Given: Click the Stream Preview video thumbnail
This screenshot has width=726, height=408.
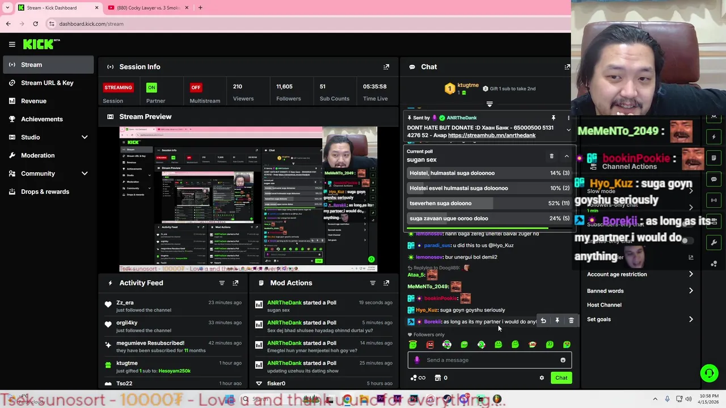Looking at the screenshot, I should (248, 199).
